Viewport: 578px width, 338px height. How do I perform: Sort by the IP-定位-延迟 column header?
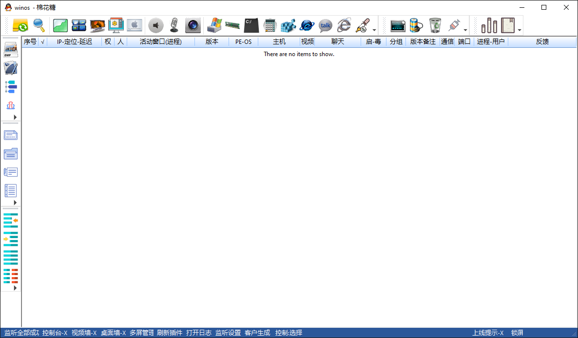(75, 42)
